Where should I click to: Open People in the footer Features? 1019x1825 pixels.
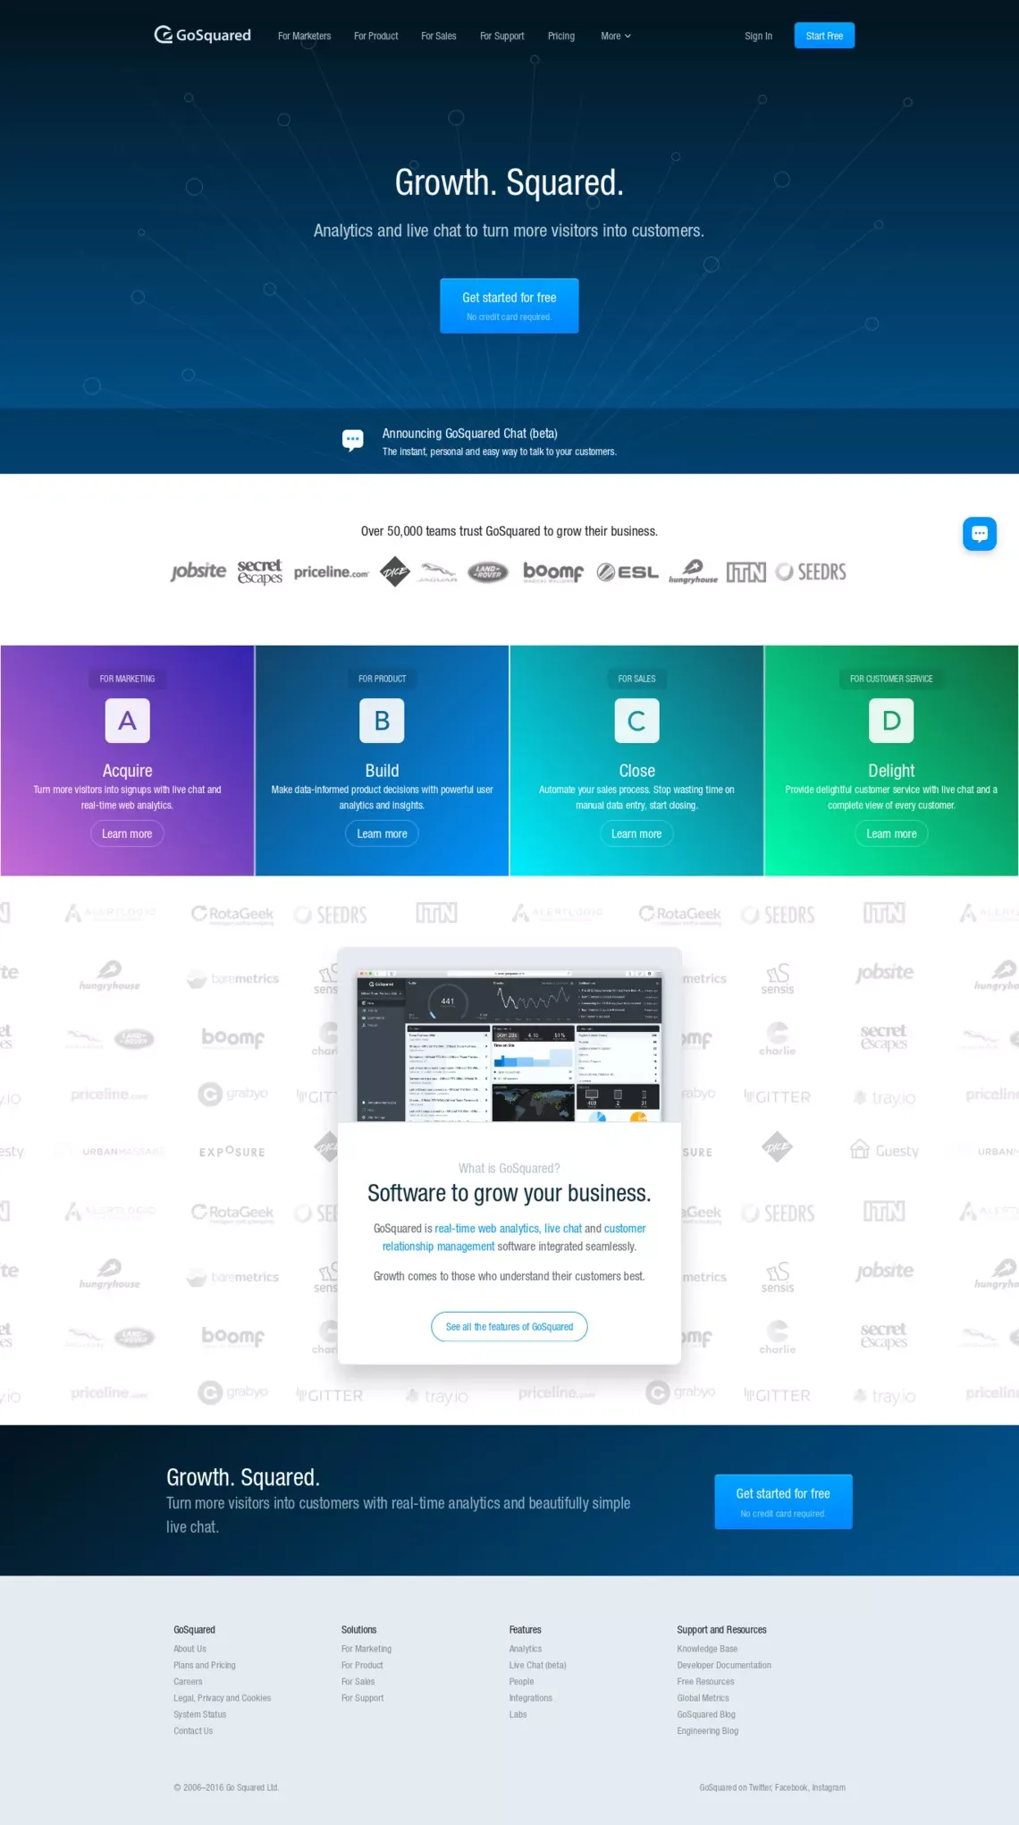click(x=521, y=1682)
